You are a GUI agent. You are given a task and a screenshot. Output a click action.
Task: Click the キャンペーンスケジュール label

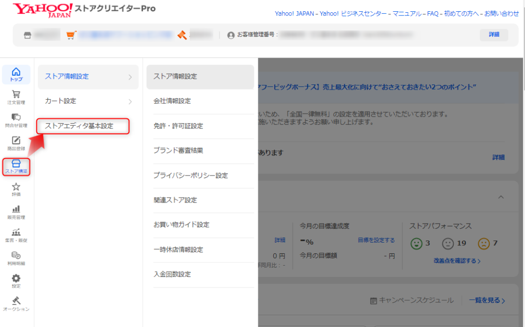pos(416,300)
